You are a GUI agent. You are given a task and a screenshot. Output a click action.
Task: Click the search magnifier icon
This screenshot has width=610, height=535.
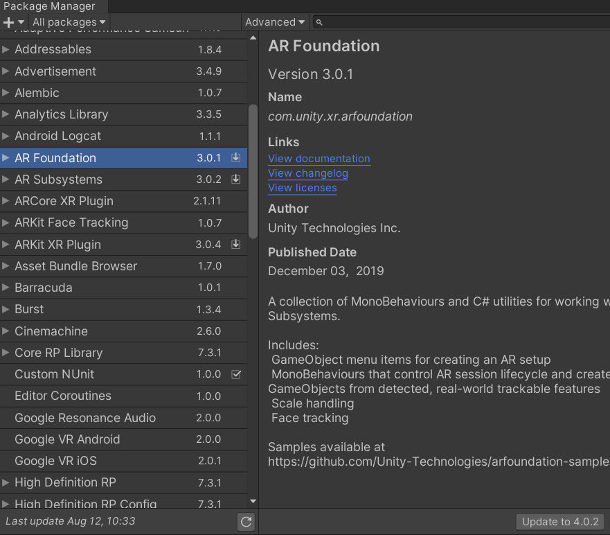coord(319,23)
